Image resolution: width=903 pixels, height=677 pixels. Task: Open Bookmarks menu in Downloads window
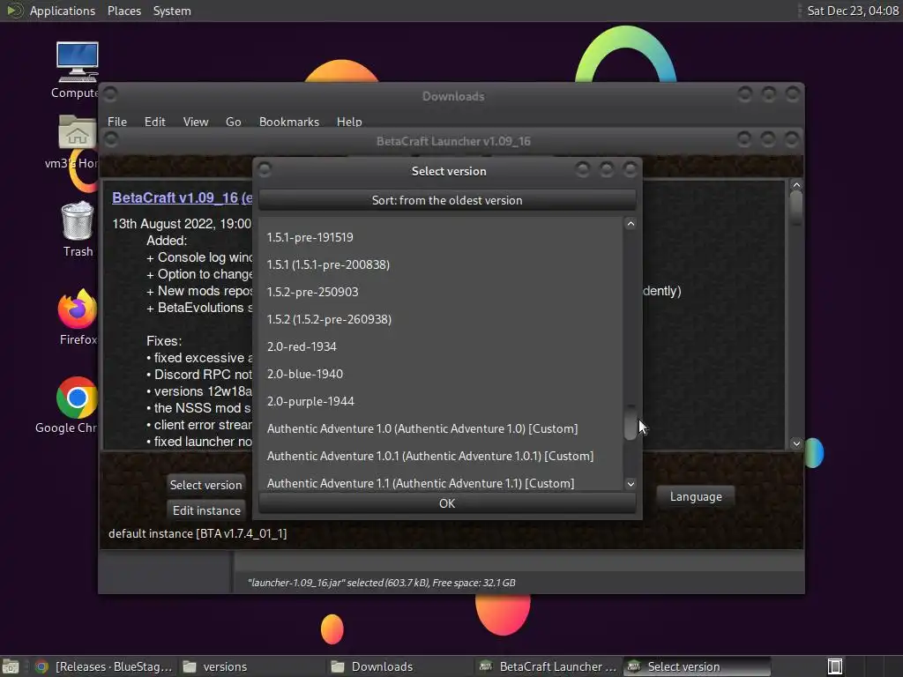[288, 122]
